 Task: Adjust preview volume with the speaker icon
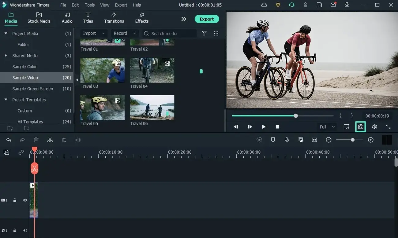374,126
